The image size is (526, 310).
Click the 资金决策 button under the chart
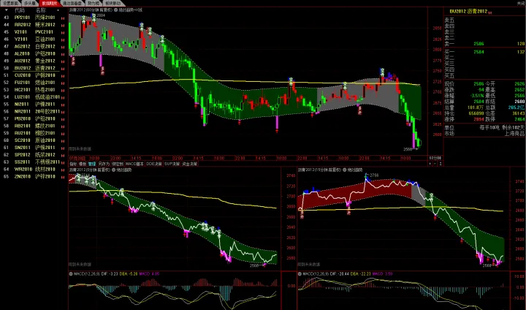(x=190, y=164)
